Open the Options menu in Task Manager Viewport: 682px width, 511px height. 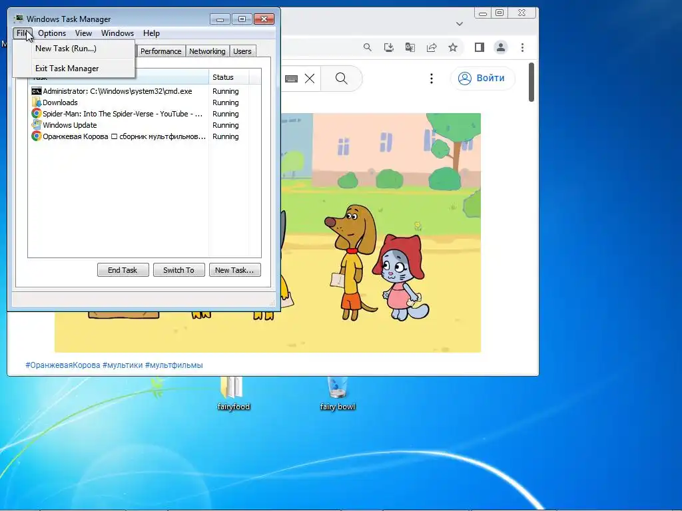point(52,33)
